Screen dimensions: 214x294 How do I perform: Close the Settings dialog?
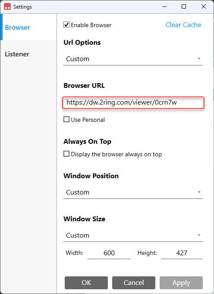tap(204, 6)
